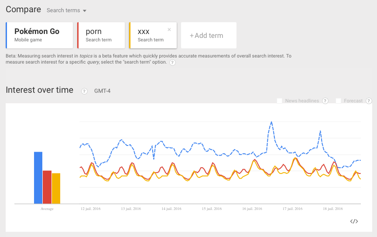Viewport: 377px width, 237px height.
Task: Click the Average label under the bars
Action: pyautogui.click(x=47, y=209)
